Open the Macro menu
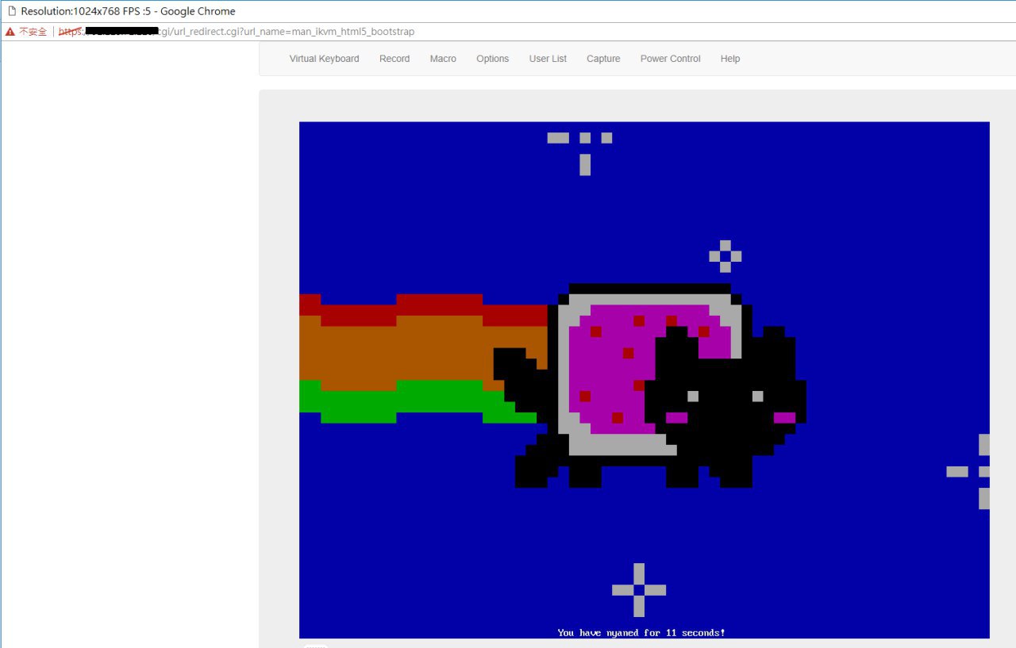The image size is (1016, 648). click(443, 59)
